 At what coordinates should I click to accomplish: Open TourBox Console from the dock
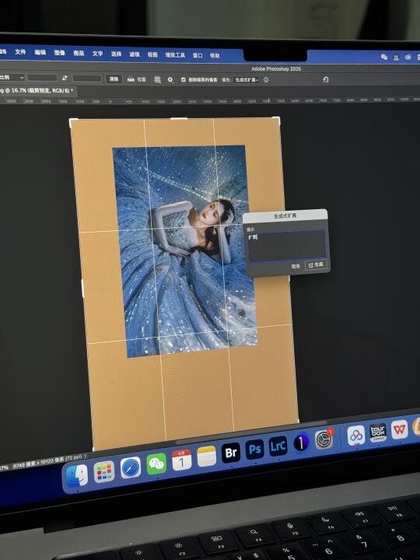378,432
